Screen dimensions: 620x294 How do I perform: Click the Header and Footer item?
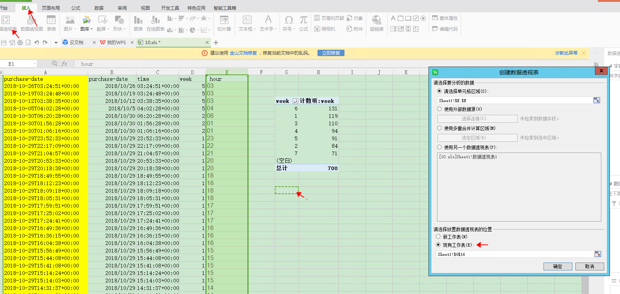(x=329, y=18)
